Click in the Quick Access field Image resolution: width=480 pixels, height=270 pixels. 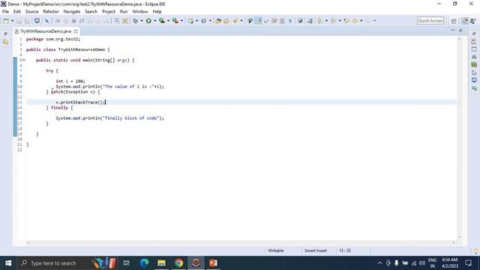pos(430,20)
